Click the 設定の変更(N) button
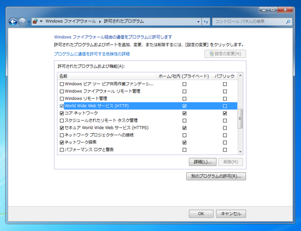The height and width of the screenshot is (231, 301). point(225,54)
